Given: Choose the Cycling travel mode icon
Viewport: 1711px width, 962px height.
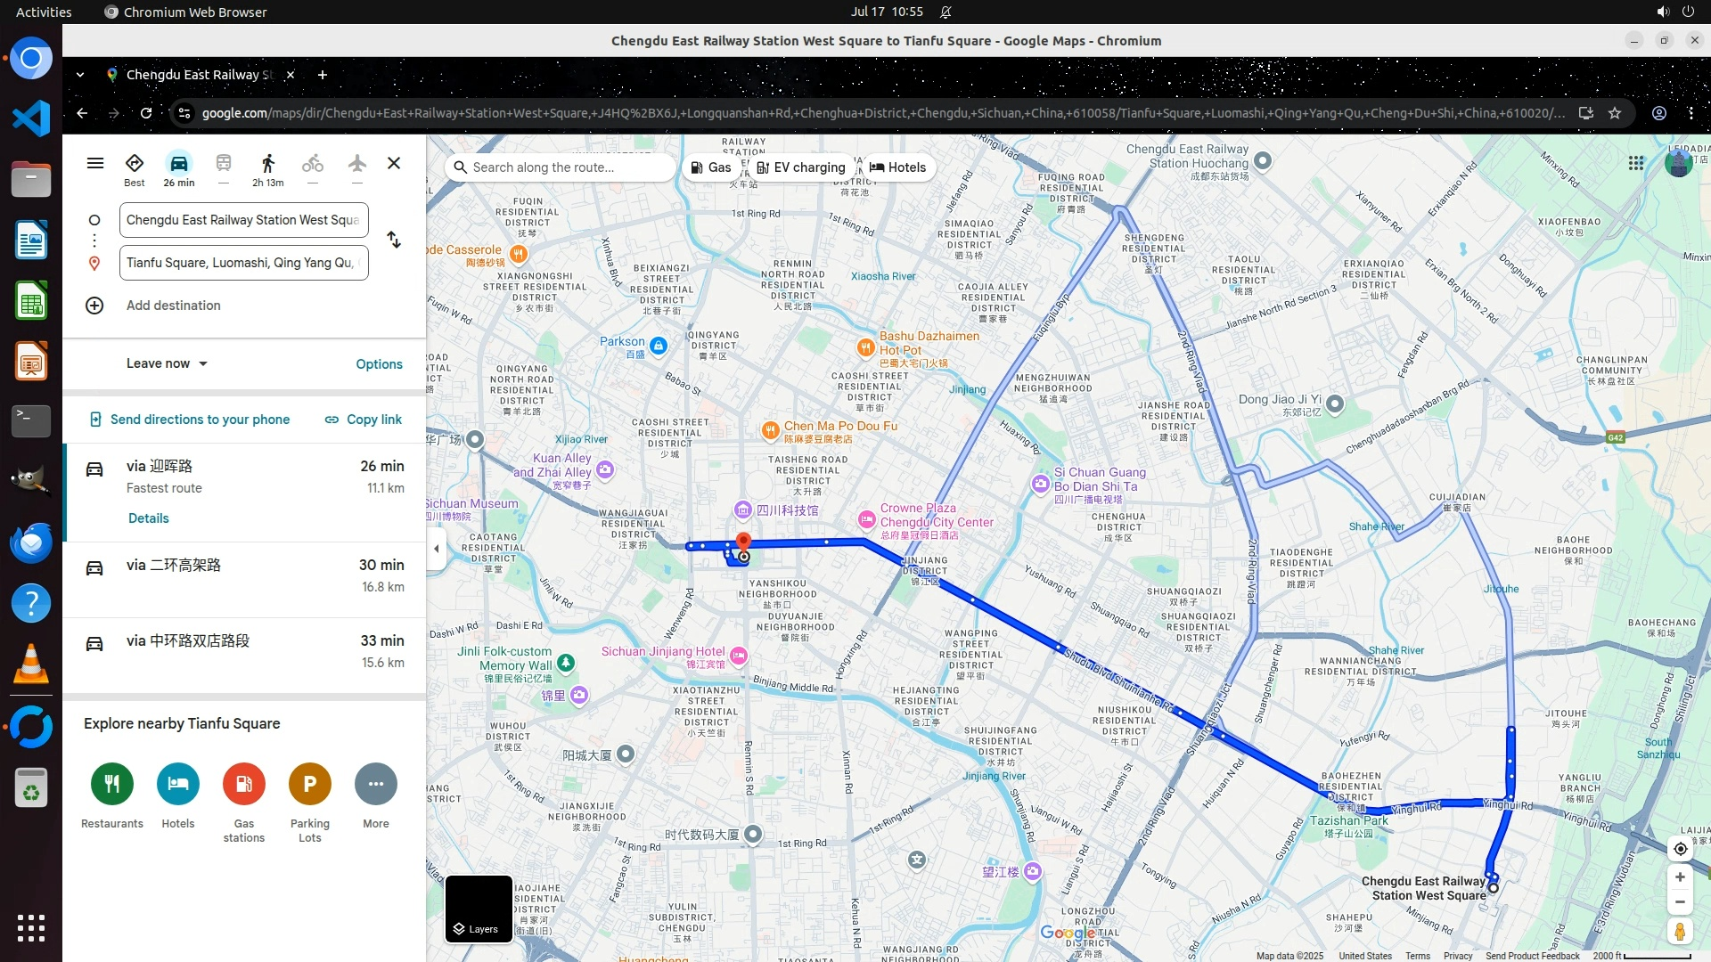Looking at the screenshot, I should pyautogui.click(x=312, y=164).
